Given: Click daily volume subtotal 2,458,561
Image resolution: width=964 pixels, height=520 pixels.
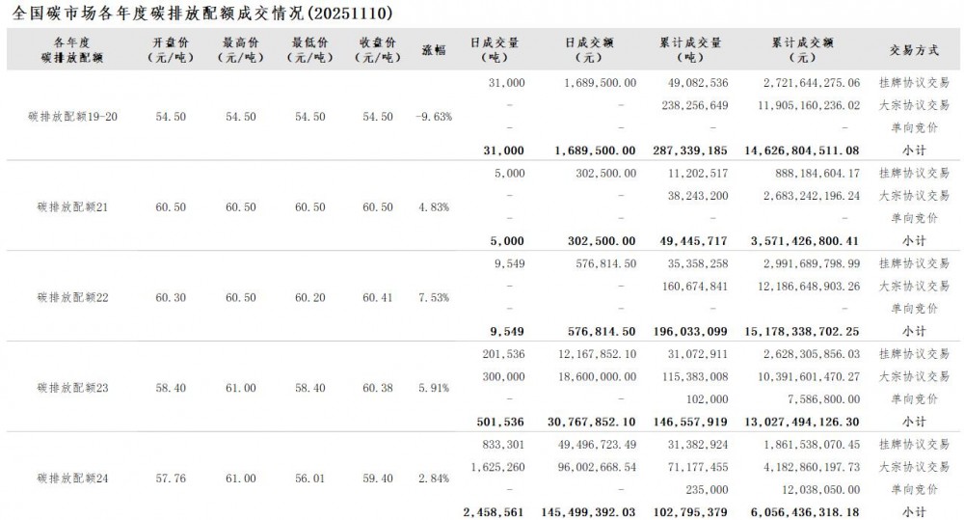Looking at the screenshot, I should (x=495, y=511).
